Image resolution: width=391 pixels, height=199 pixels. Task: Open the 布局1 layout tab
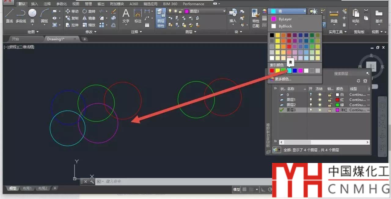[x=27, y=188]
